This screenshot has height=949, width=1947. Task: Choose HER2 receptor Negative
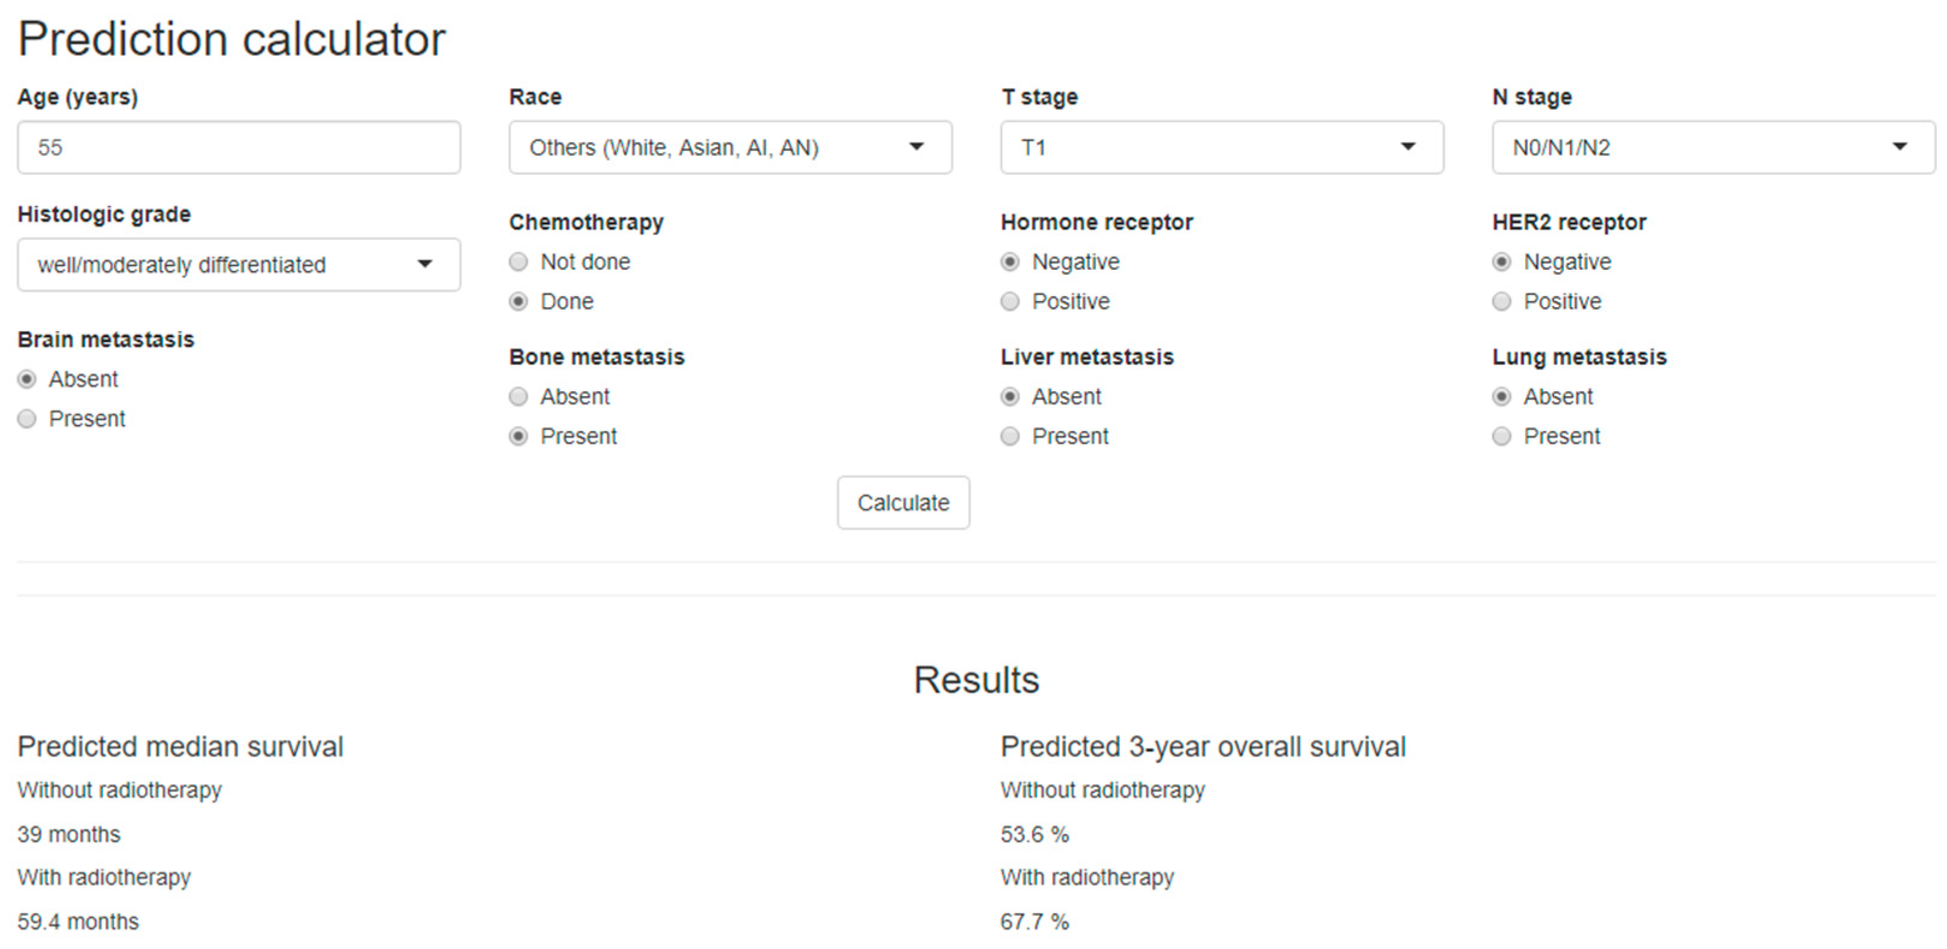coord(1502,262)
